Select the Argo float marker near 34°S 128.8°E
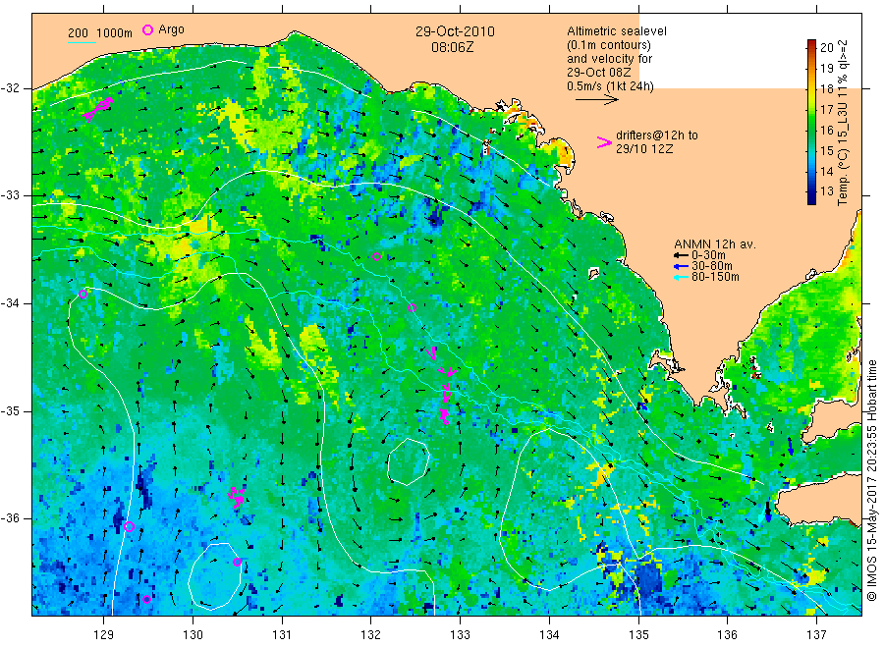This screenshot has height=648, width=884. (x=83, y=294)
